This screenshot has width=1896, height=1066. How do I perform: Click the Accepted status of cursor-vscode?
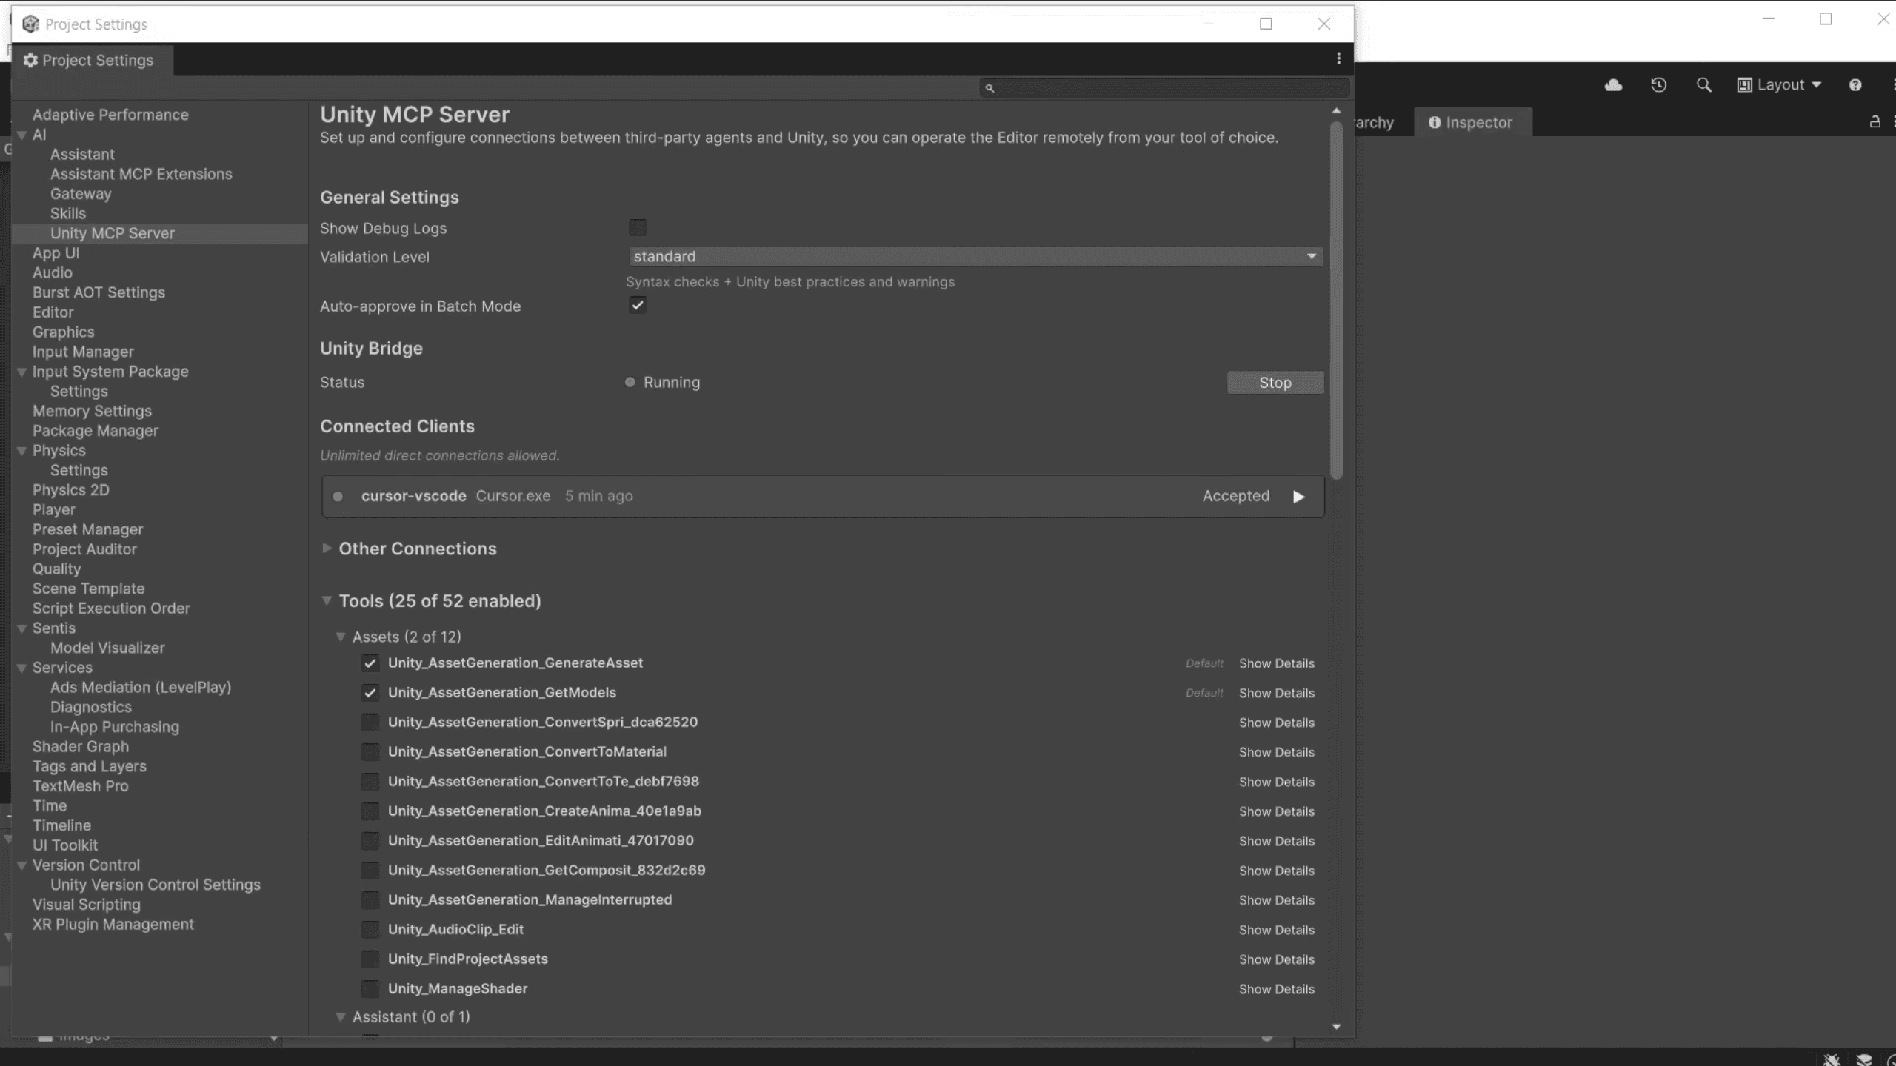1236,496
